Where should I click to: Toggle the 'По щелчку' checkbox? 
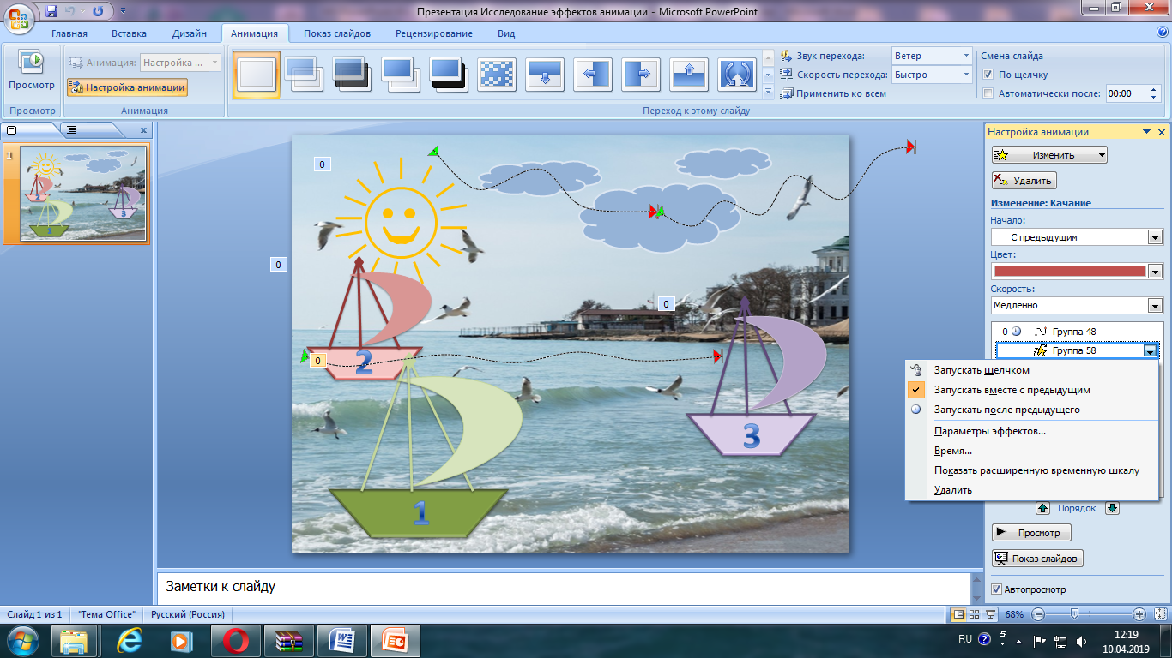988,75
